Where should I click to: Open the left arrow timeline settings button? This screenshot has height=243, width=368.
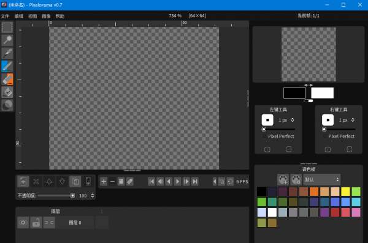point(215,181)
